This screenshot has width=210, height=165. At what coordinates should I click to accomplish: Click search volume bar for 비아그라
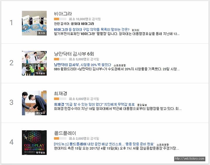(x=60, y=19)
